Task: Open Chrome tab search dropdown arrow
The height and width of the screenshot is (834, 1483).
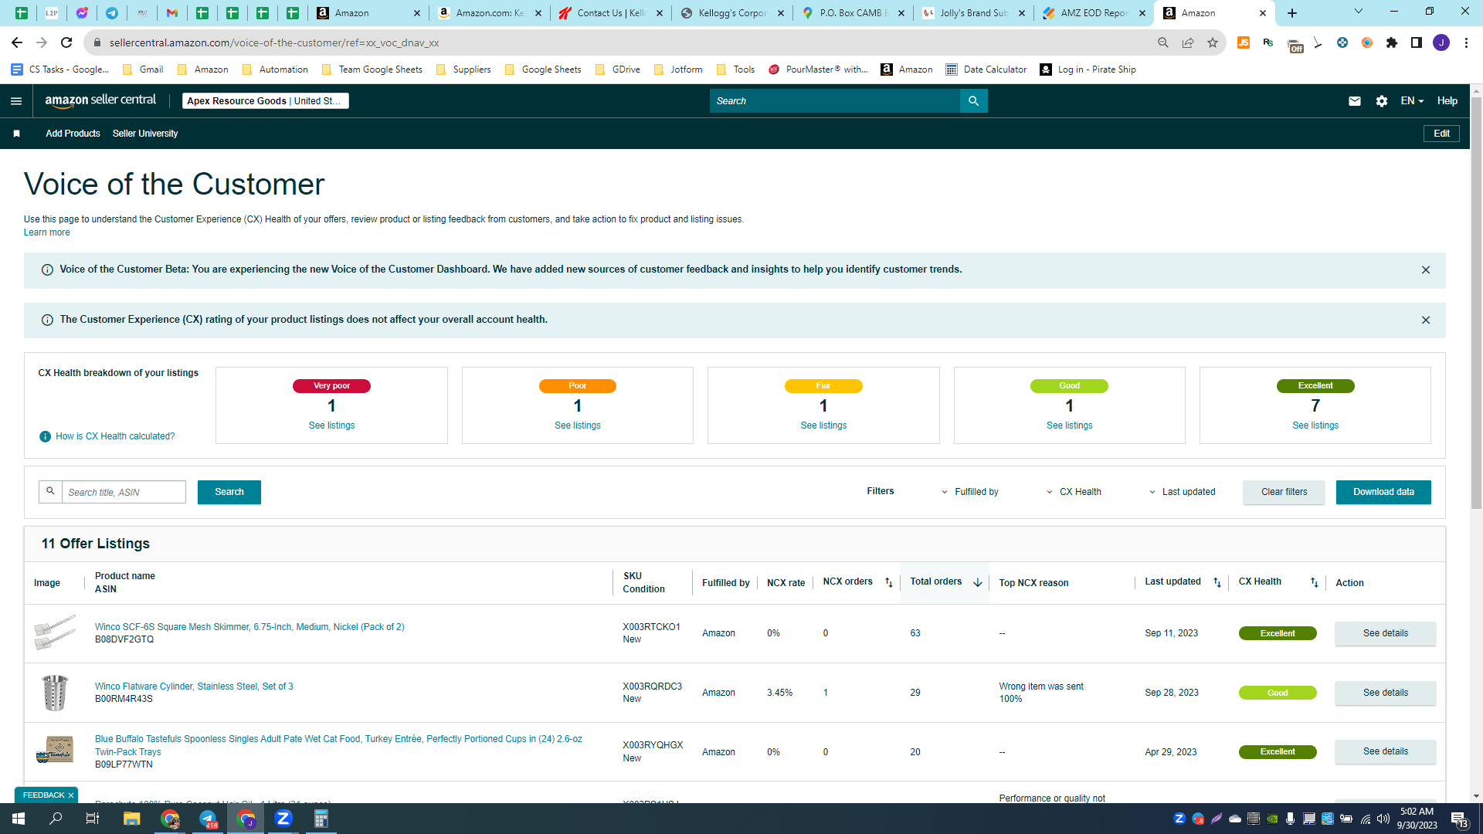Action: 1359,12
